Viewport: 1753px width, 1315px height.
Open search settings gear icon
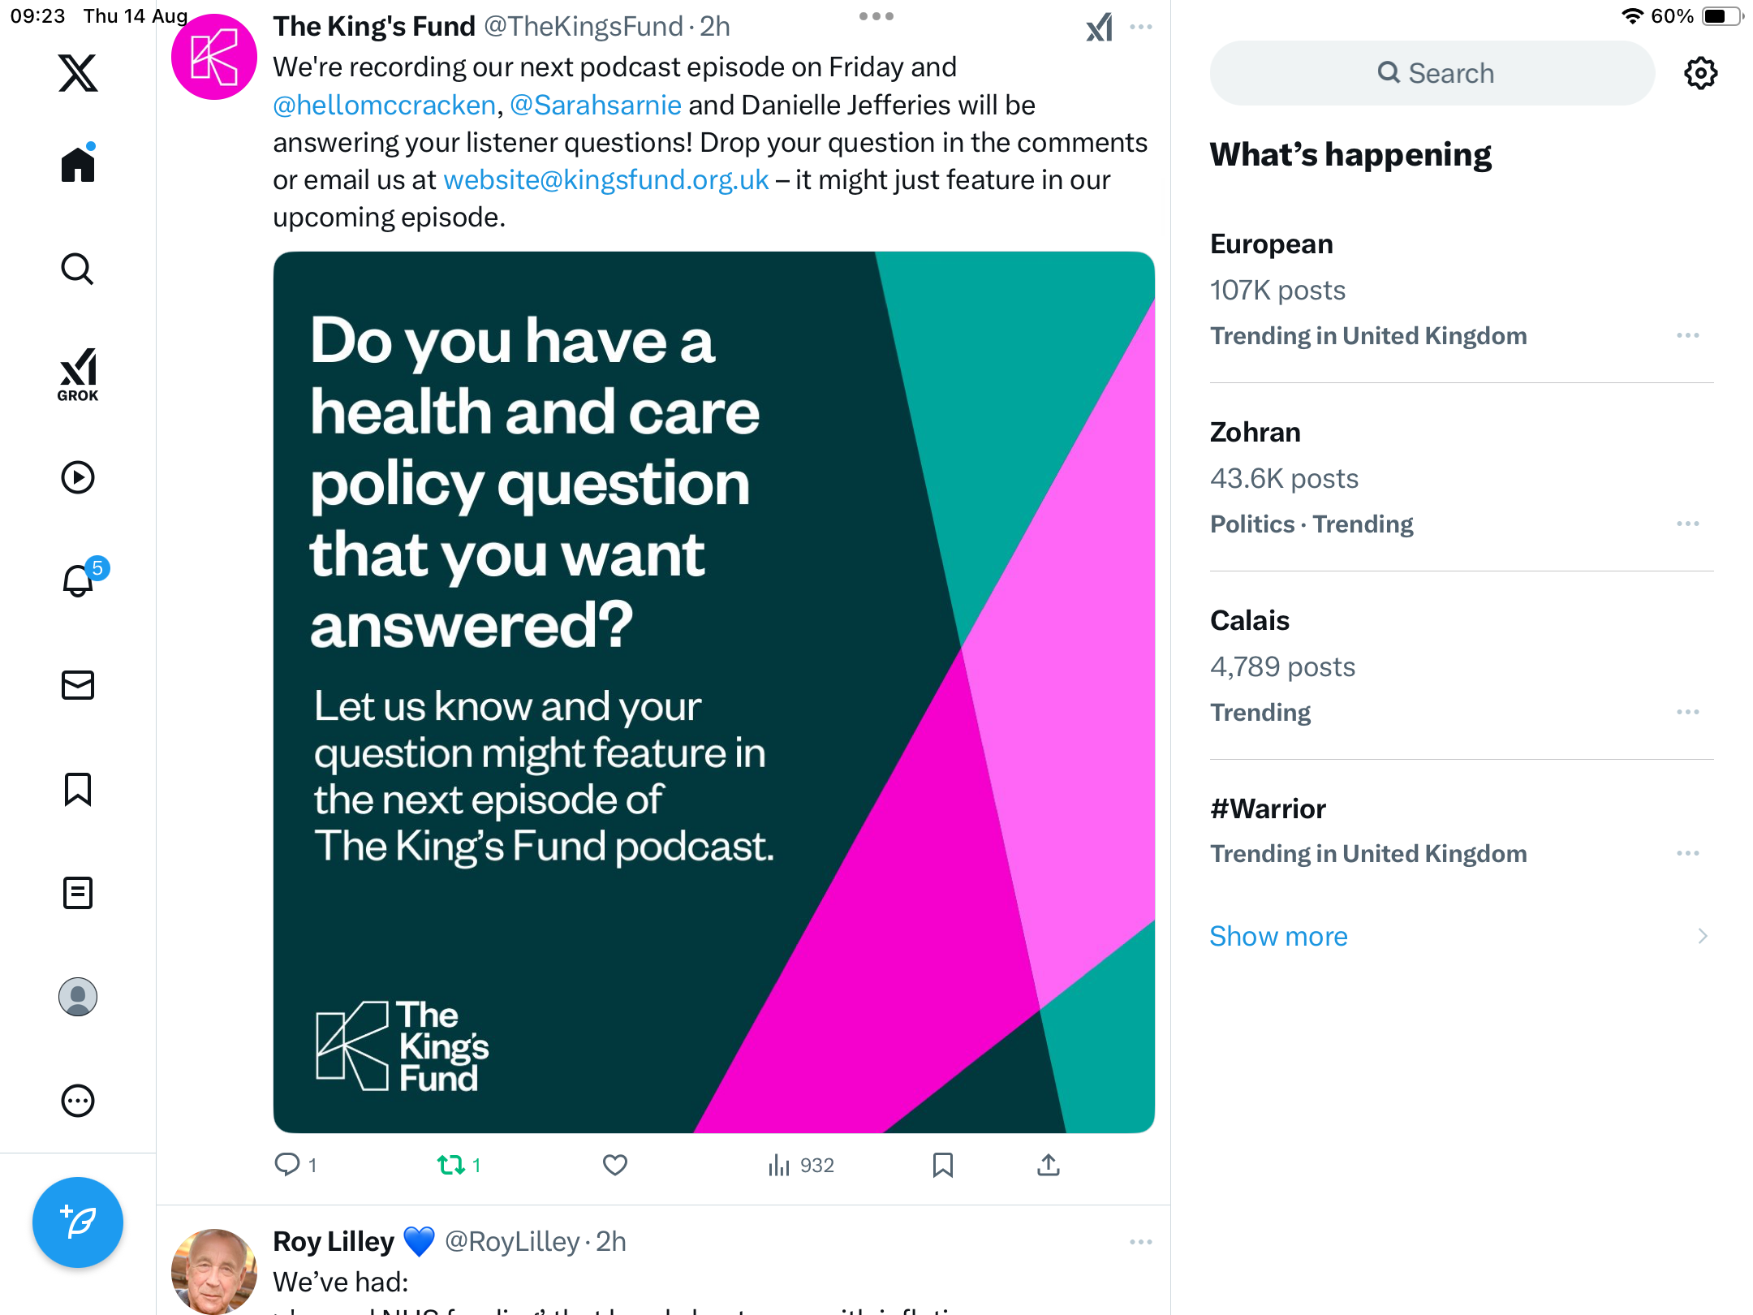click(1700, 73)
